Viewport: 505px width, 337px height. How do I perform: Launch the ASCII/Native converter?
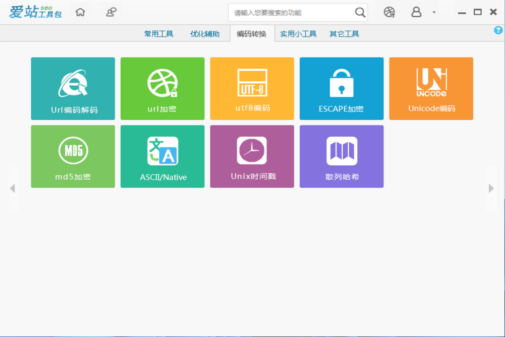coord(162,156)
